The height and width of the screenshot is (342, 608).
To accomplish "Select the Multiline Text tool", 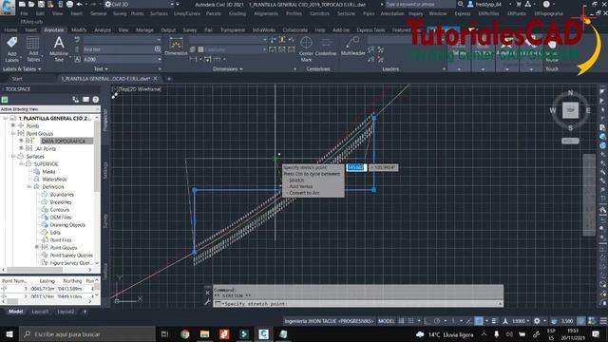I will pos(59,49).
